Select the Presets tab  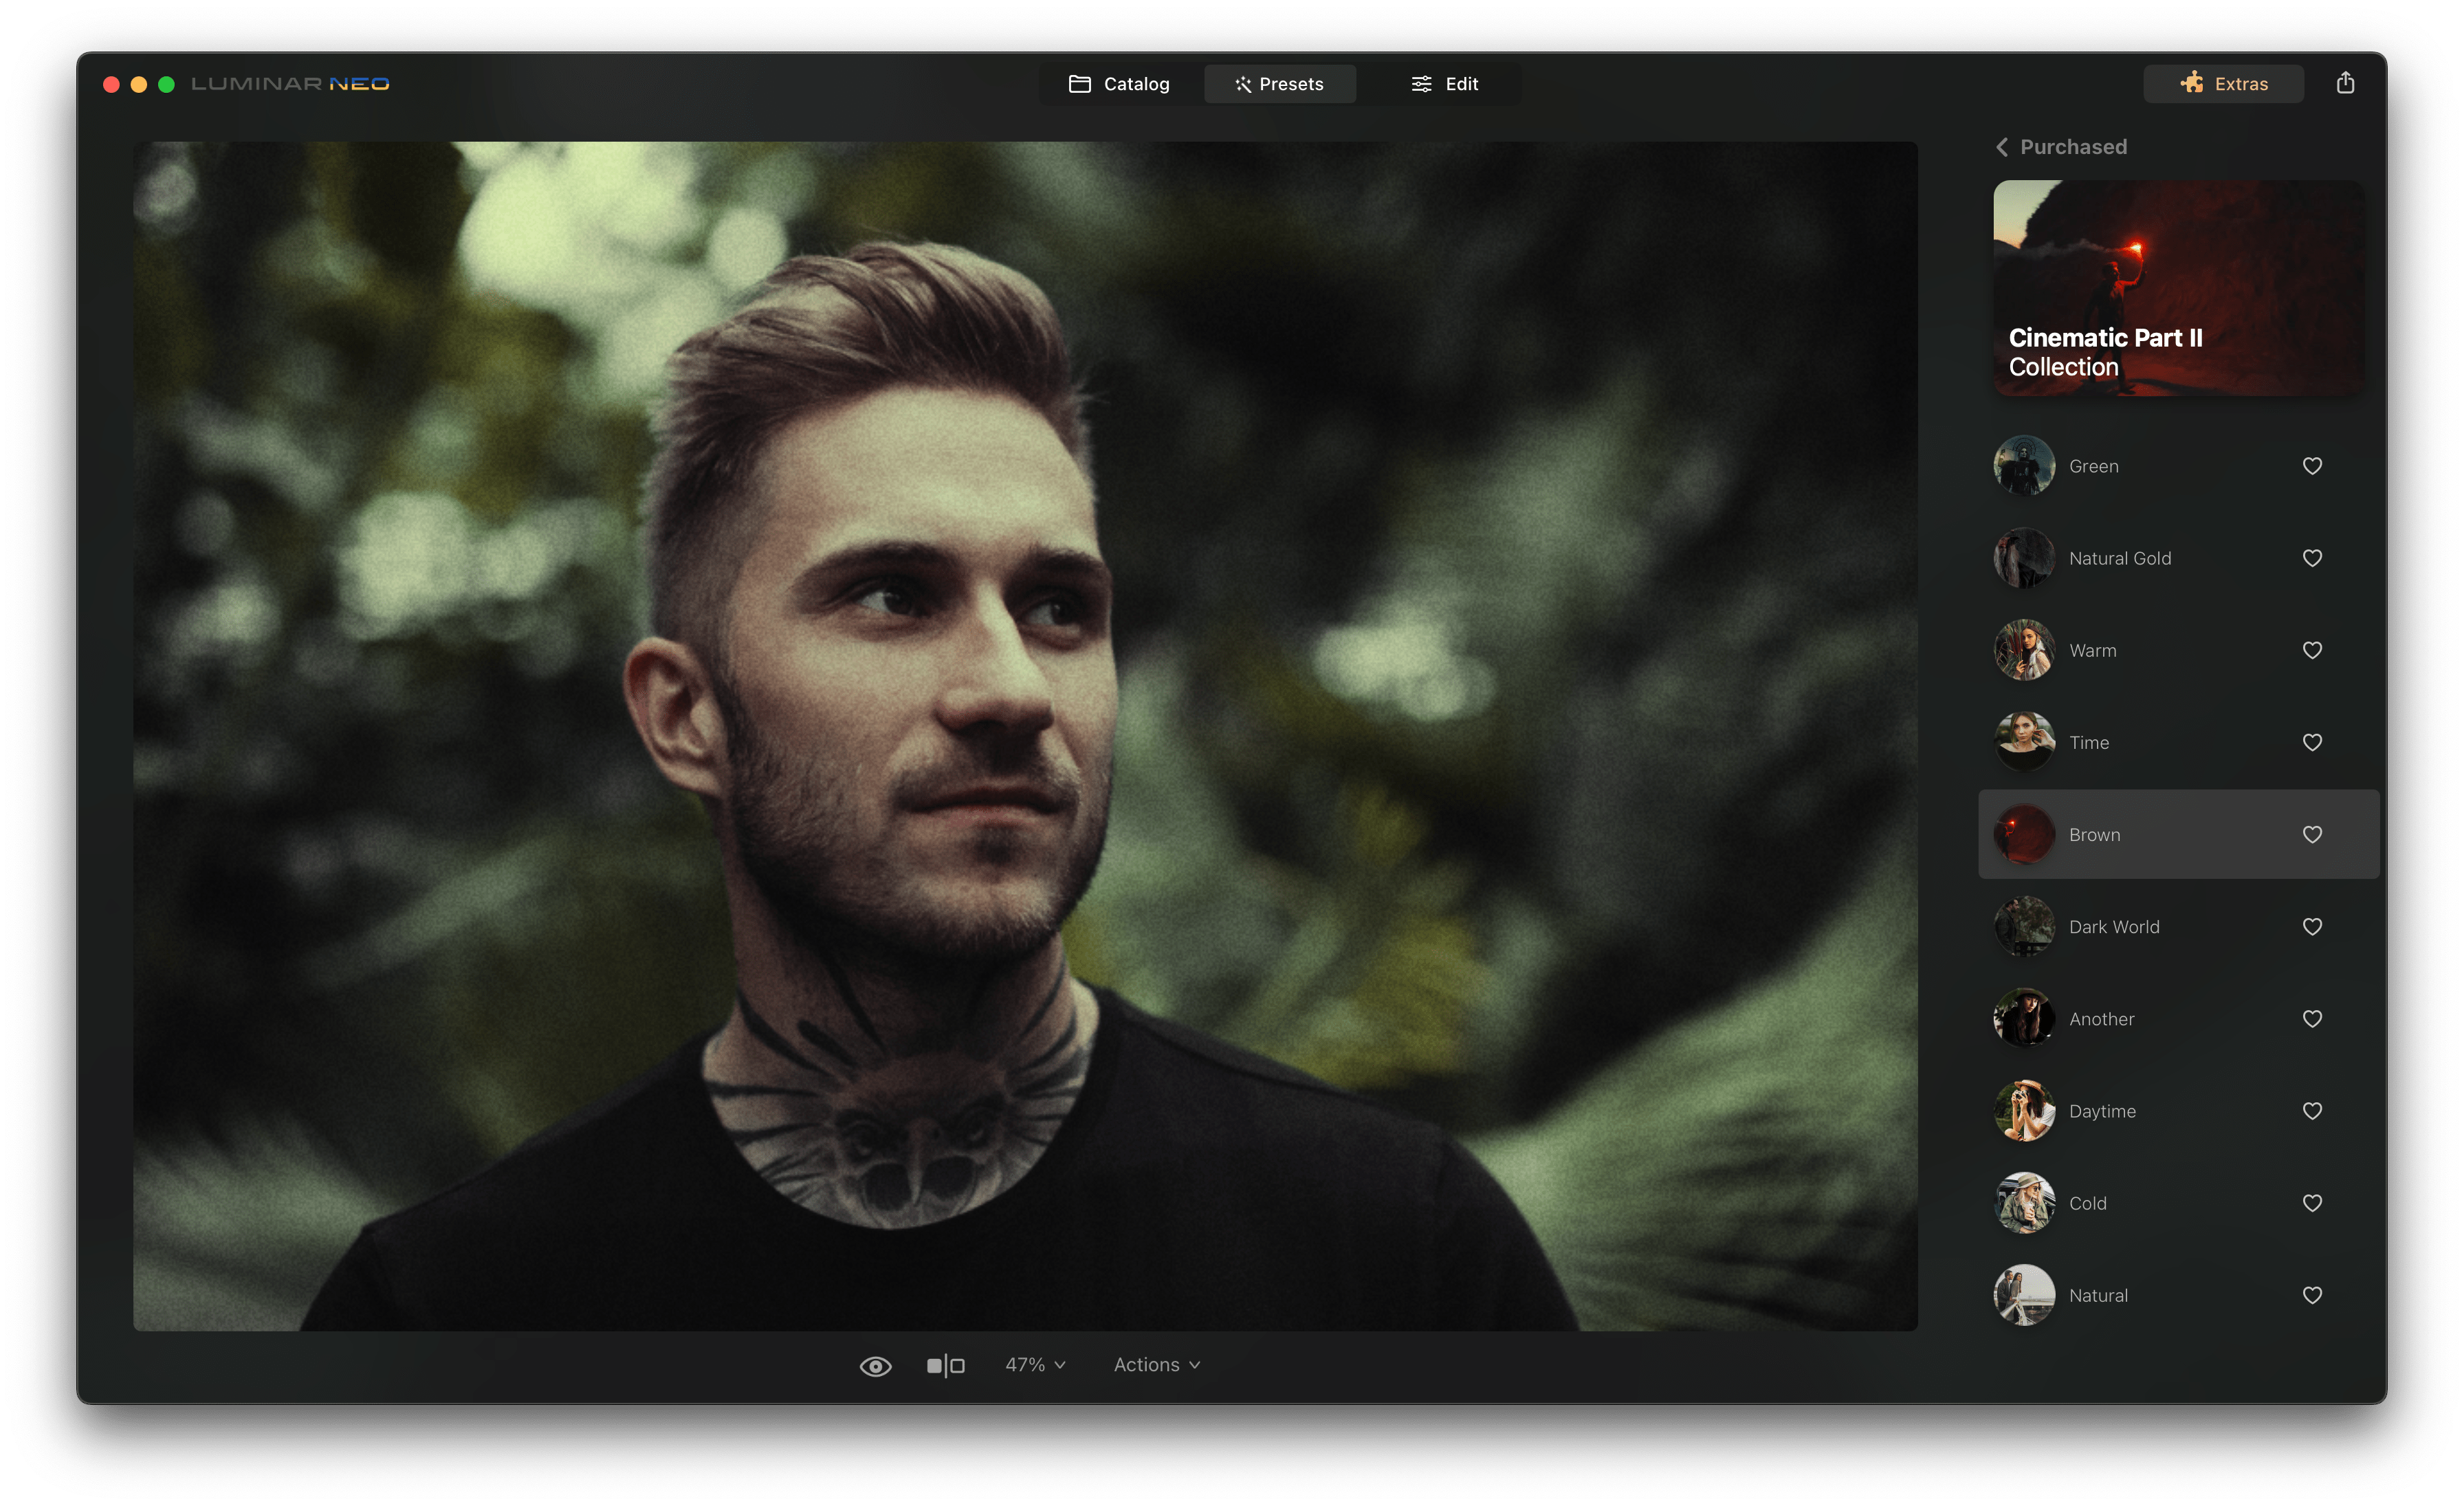point(1279,84)
